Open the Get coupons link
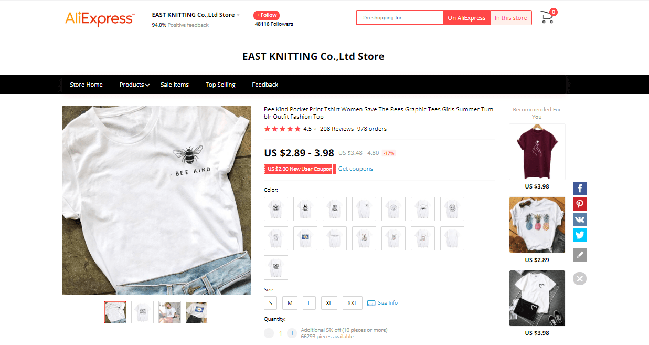 355,169
